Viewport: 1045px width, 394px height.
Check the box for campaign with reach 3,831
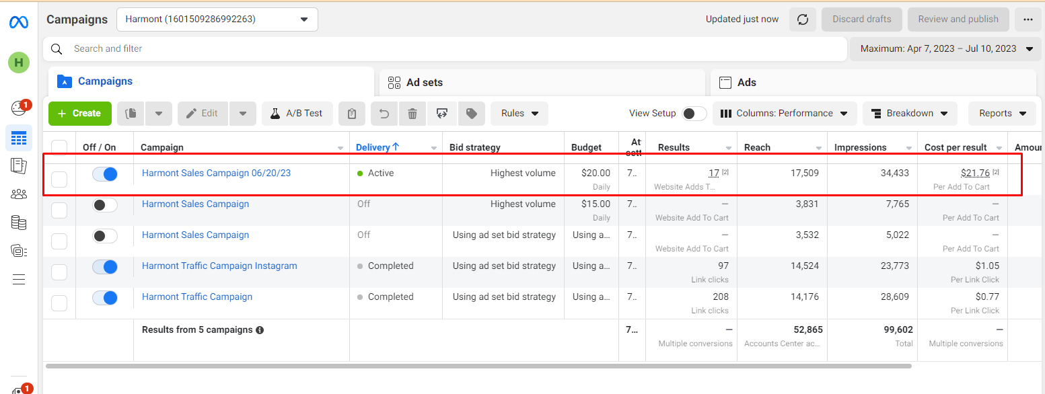[59, 210]
